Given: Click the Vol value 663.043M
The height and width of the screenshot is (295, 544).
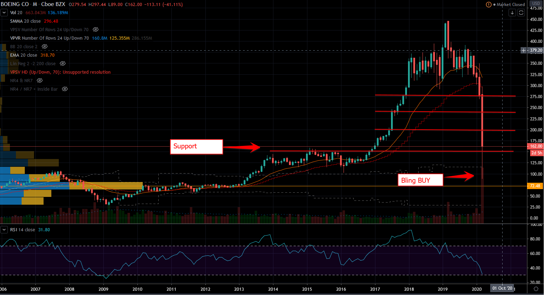Looking at the screenshot, I should coord(35,13).
